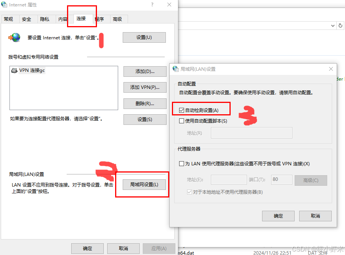Open 设置(S) for the connection proxy
Screen dimensions: 345x255
point(145,120)
